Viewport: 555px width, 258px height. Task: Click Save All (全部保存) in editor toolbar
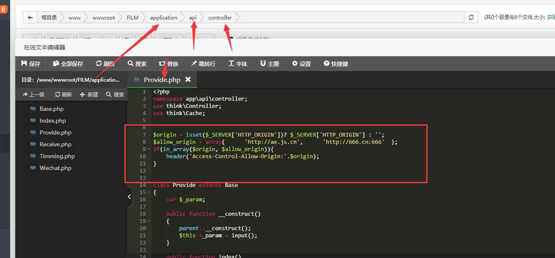point(68,64)
